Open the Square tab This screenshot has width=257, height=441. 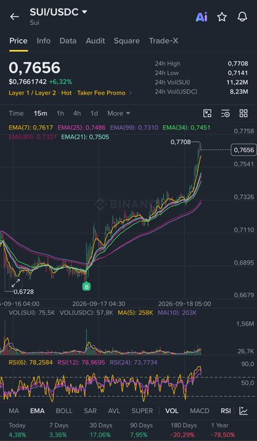127,41
